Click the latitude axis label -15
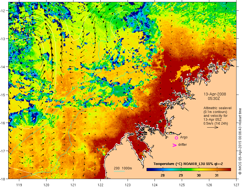 point(3,95)
